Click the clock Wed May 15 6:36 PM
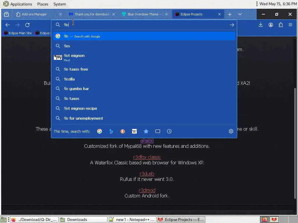This screenshot has width=298, height=223. 278,4
